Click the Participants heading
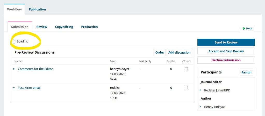 (x=211, y=72)
